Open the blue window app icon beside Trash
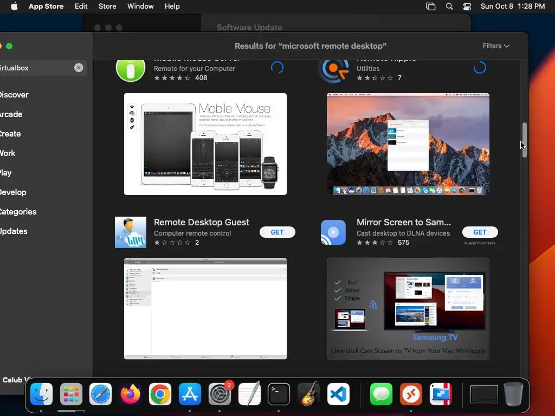 [x=441, y=394]
